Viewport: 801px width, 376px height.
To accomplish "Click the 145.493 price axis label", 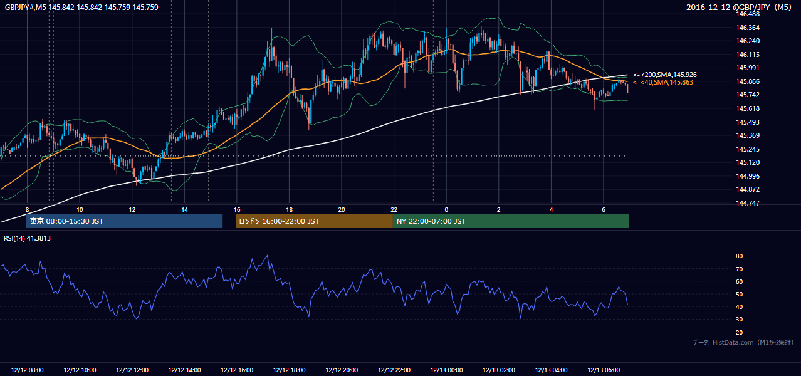I will (748, 122).
